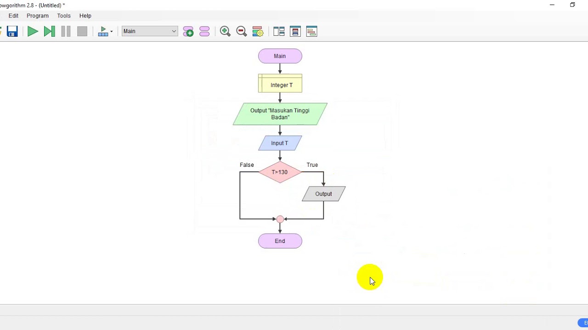Run the flowchart with green play button
This screenshot has height=330, width=588.
click(x=33, y=31)
